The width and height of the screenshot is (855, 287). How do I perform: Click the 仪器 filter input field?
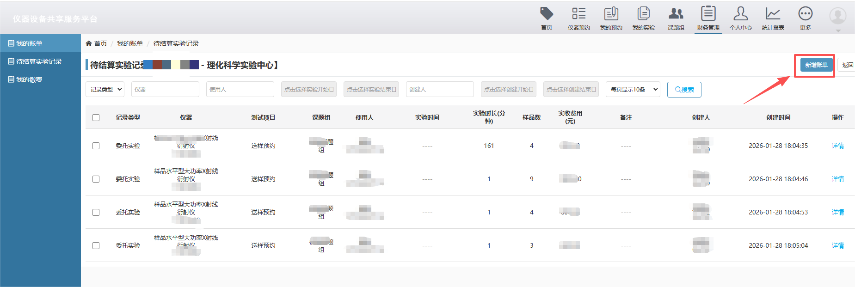click(165, 90)
